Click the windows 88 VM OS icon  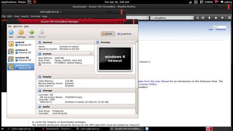point(11,59)
